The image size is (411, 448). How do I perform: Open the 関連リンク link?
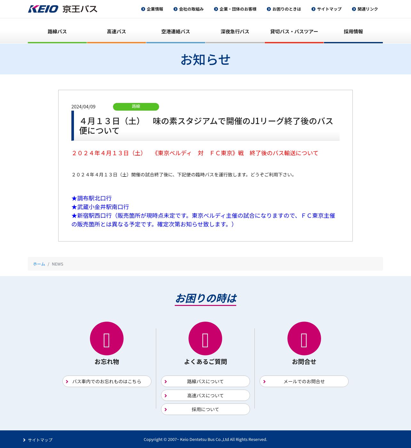368,9
